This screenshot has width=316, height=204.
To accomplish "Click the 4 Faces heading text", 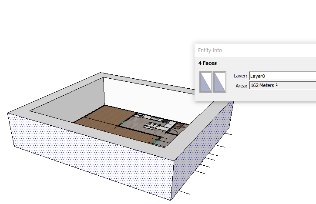I will (x=207, y=63).
